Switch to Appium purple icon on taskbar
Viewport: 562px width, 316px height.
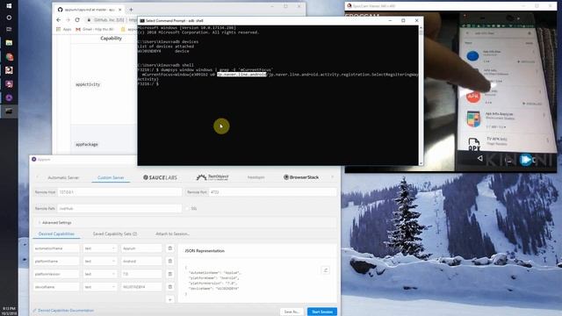click(9, 97)
